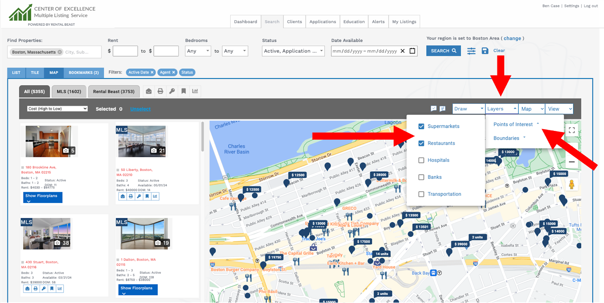Bookmark the 50 Liberty listing

[147, 196]
